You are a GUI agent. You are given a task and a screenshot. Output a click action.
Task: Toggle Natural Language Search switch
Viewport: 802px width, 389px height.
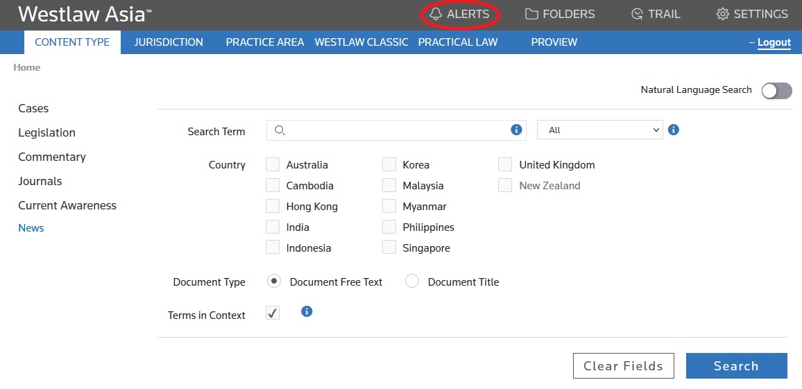(x=776, y=91)
